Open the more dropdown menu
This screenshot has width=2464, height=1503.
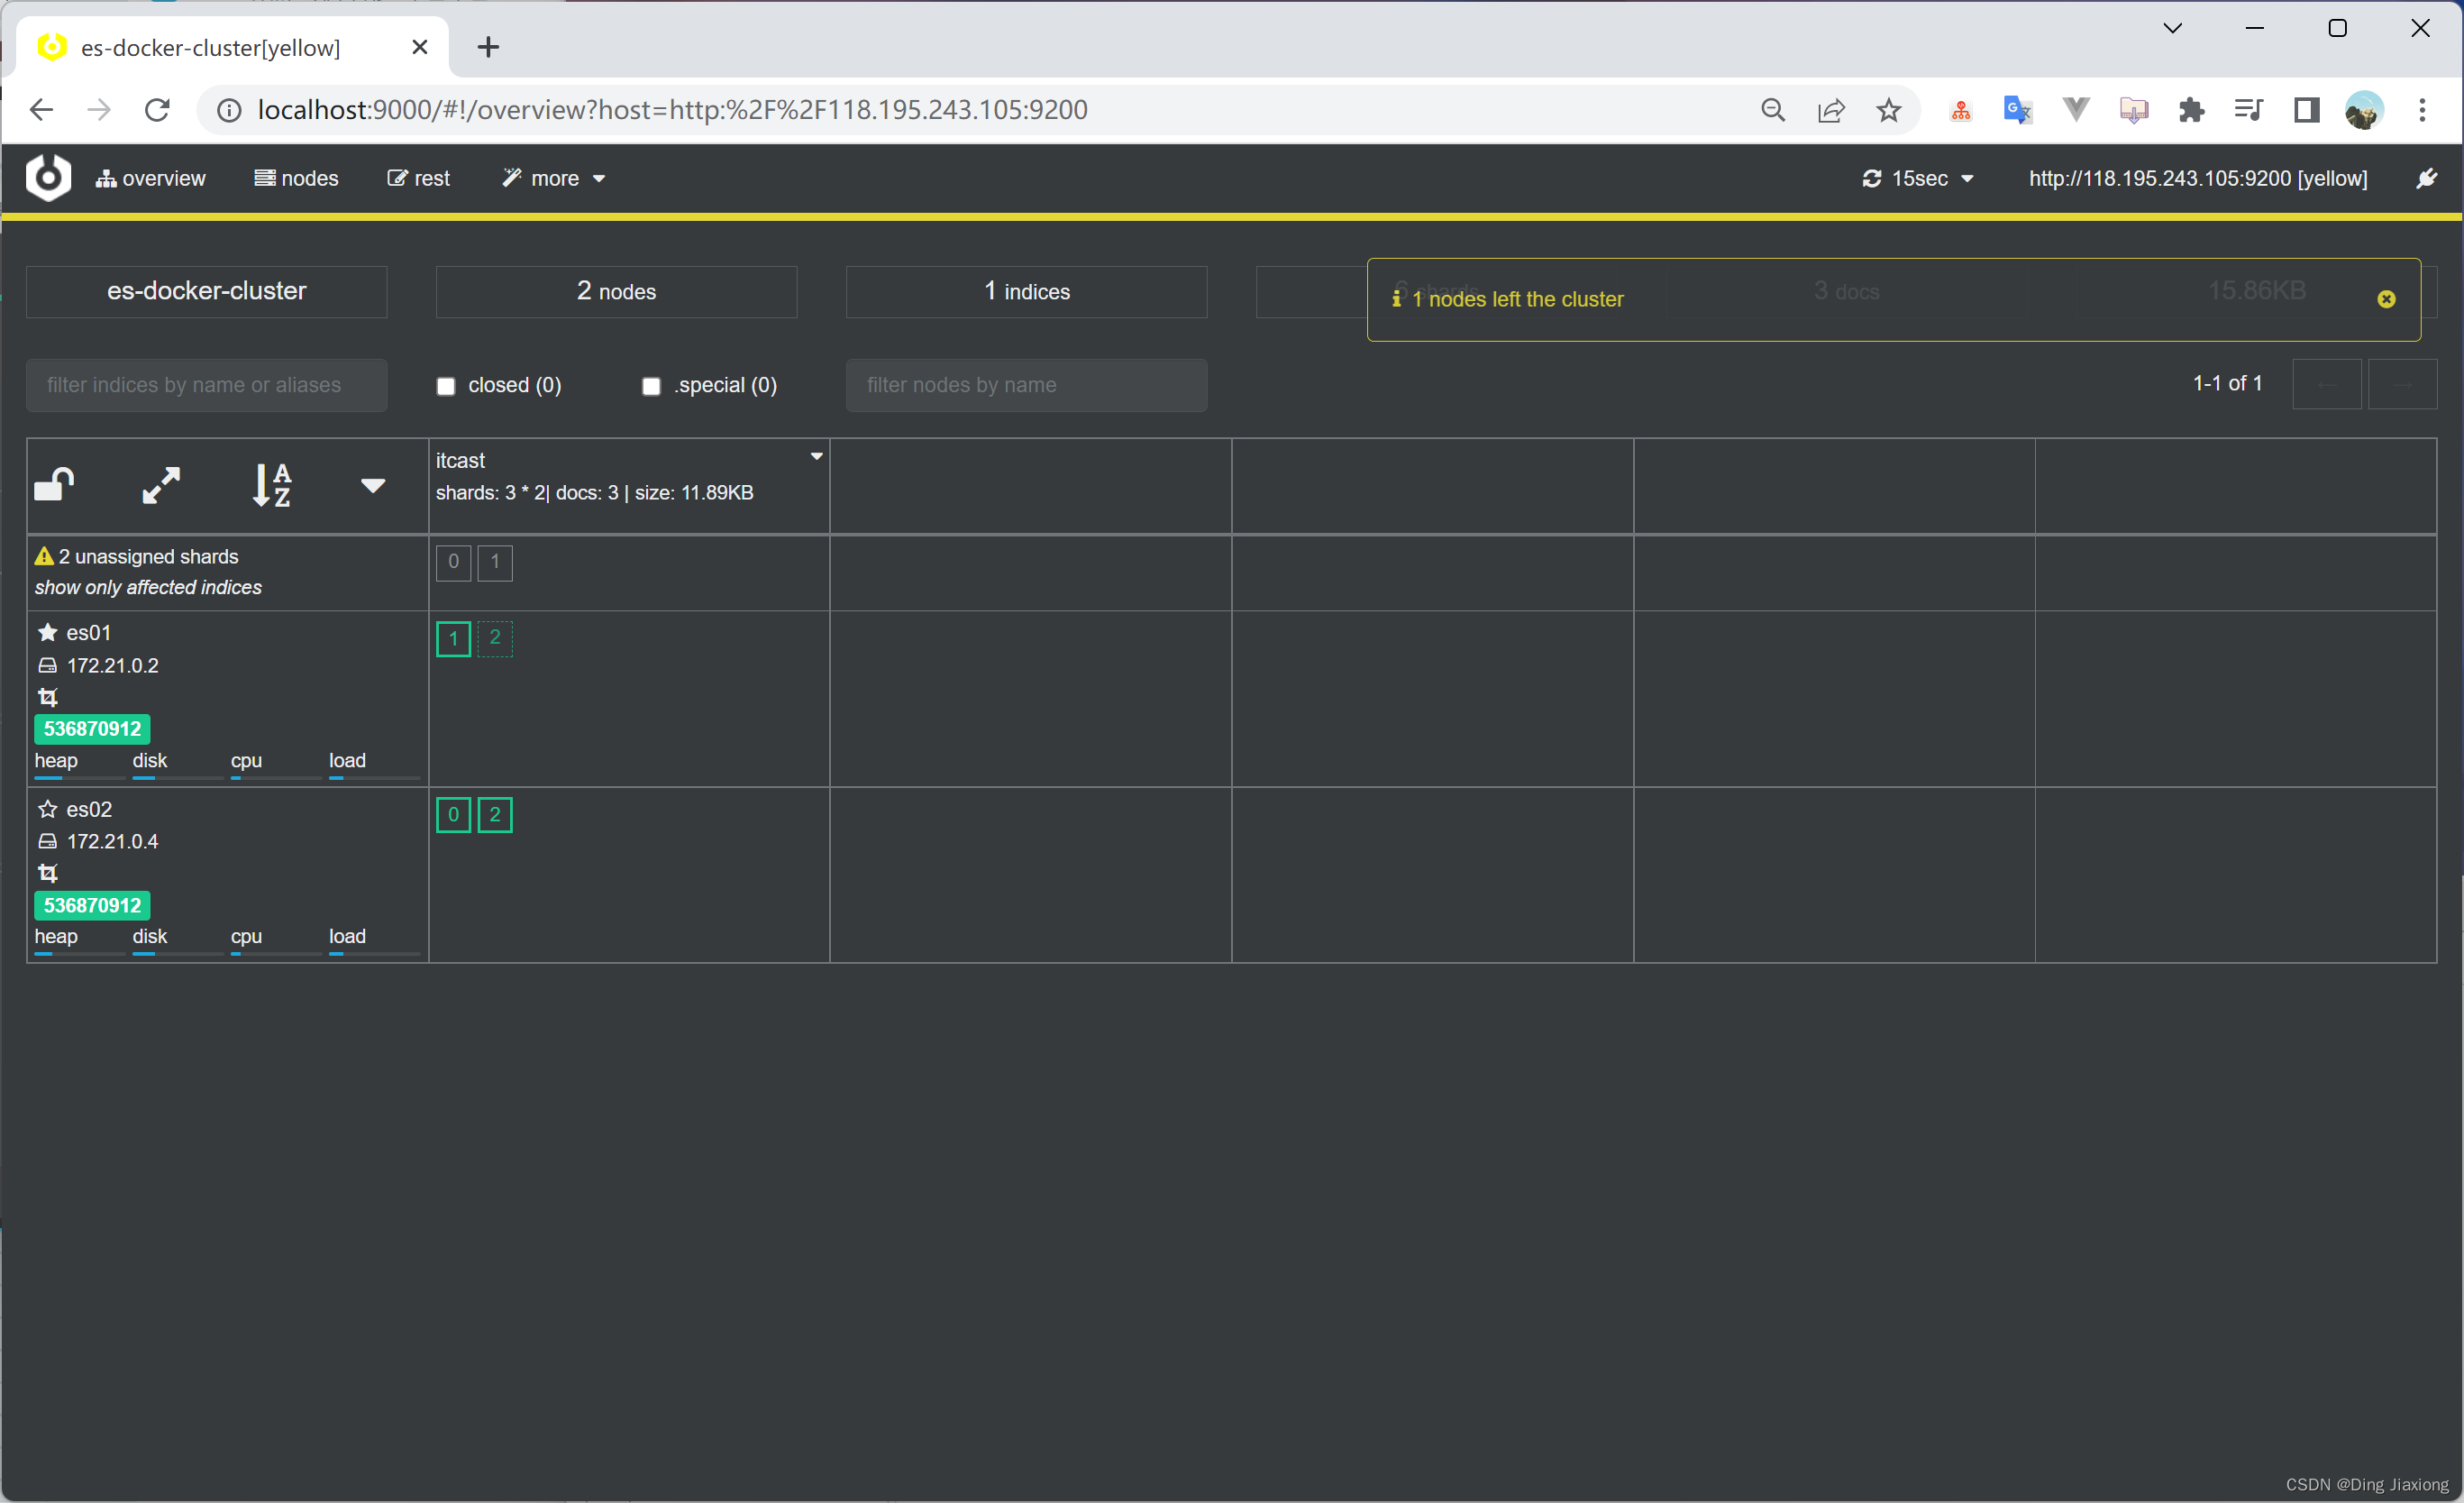(554, 179)
